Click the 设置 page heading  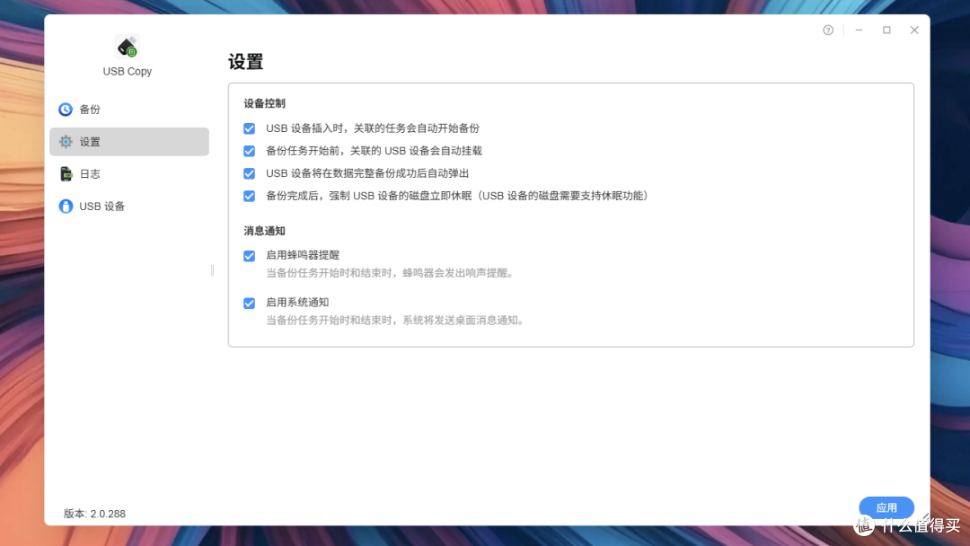click(x=245, y=62)
